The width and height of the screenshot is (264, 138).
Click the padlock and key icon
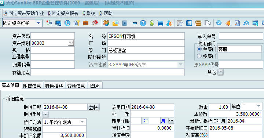pos(76,23)
